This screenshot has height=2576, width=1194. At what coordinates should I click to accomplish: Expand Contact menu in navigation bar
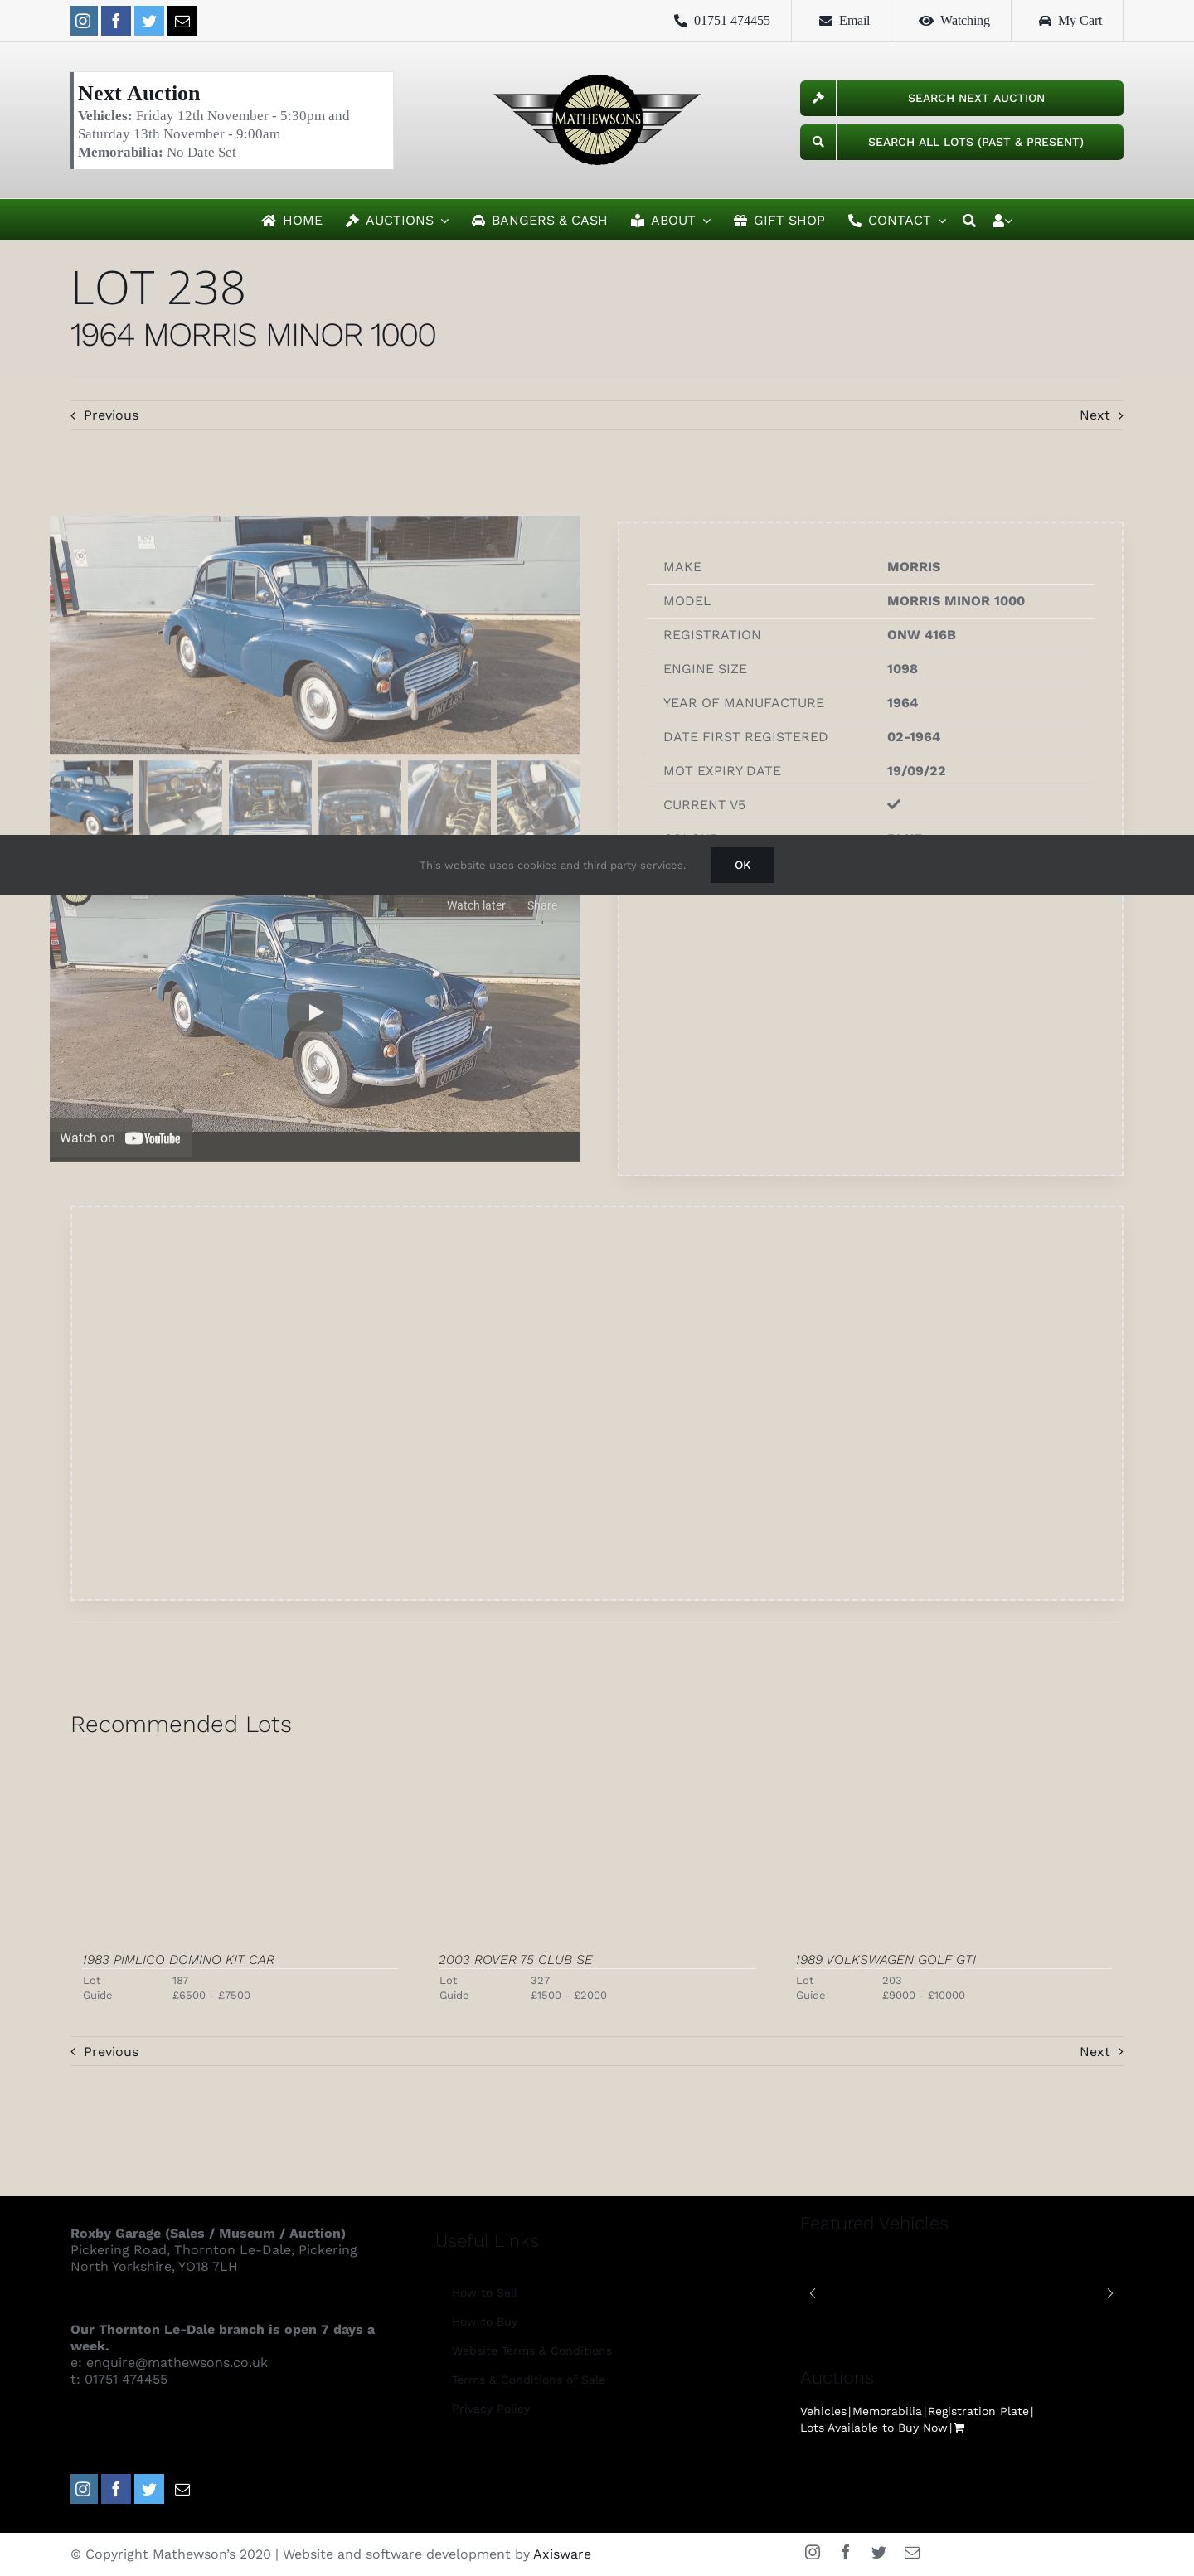point(897,220)
